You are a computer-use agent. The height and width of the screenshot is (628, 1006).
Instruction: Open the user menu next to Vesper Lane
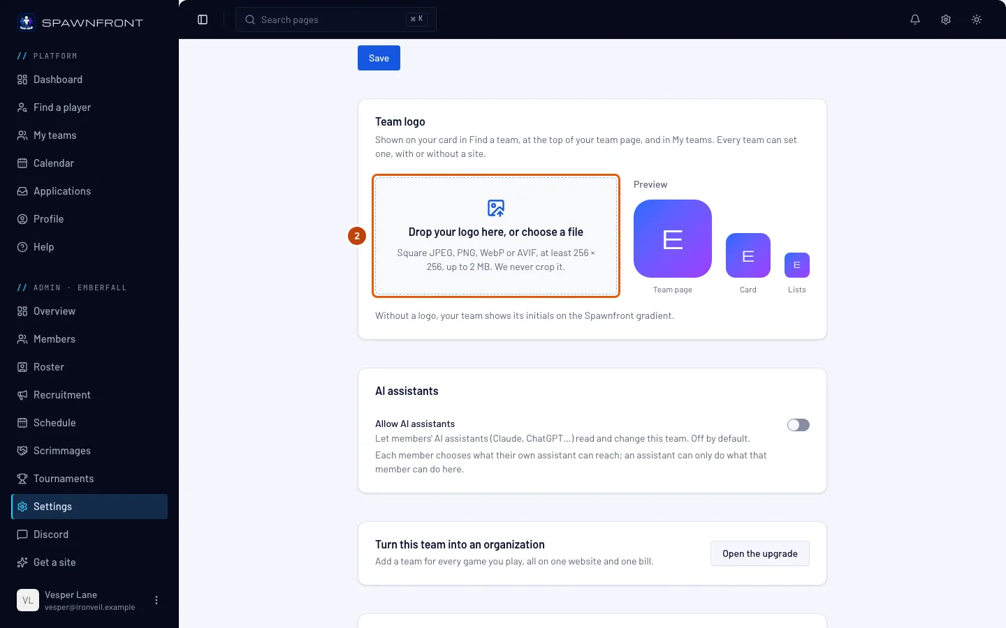(x=156, y=600)
